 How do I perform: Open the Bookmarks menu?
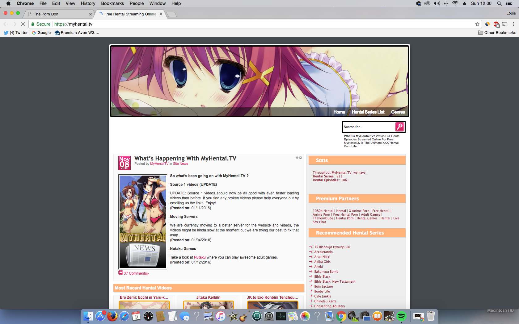pos(112,3)
